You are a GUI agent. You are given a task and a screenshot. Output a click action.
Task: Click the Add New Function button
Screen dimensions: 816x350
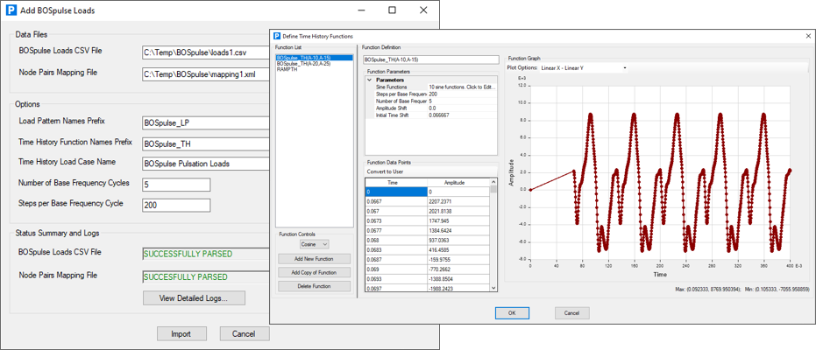[315, 259]
